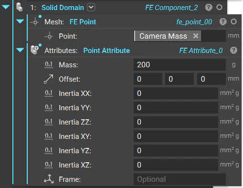Click the empty Point field area
The width and height of the screenshot is (243, 188).
(213, 36)
